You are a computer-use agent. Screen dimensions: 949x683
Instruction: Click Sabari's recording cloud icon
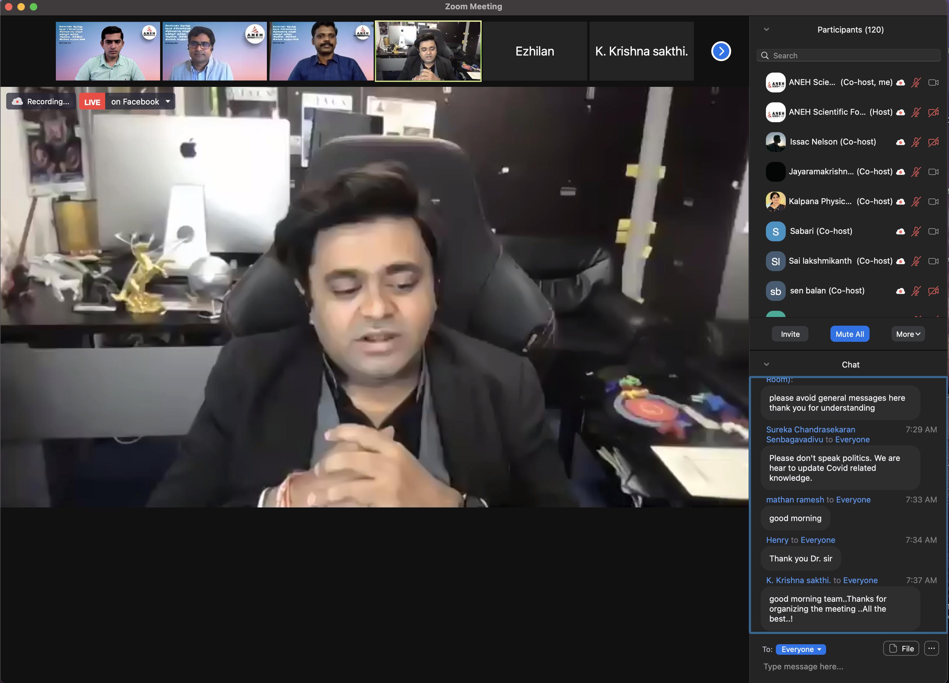(901, 231)
